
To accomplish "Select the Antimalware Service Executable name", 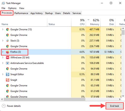I will click(x=27, y=63).
